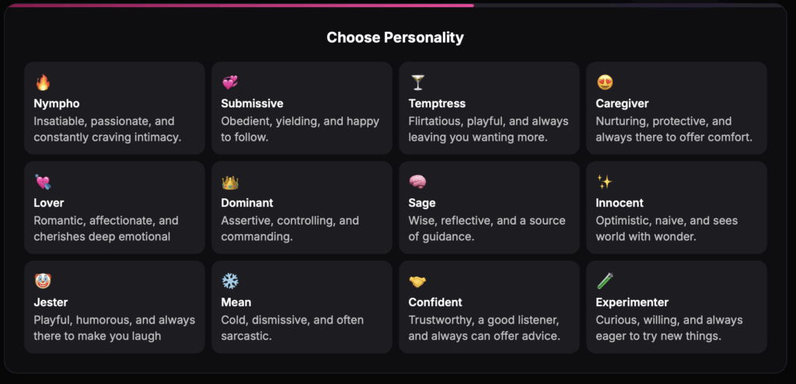Click the heart-eyes emoji on Caregiver
The image size is (796, 384).
605,82
